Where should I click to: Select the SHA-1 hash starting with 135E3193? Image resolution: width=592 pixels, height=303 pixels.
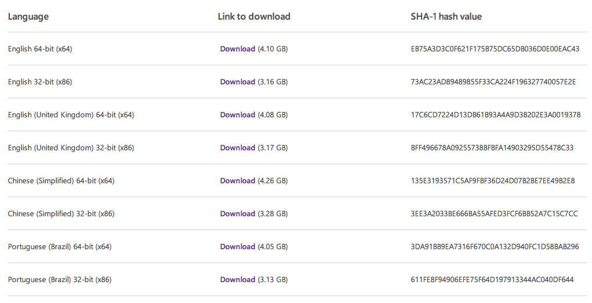(x=493, y=180)
